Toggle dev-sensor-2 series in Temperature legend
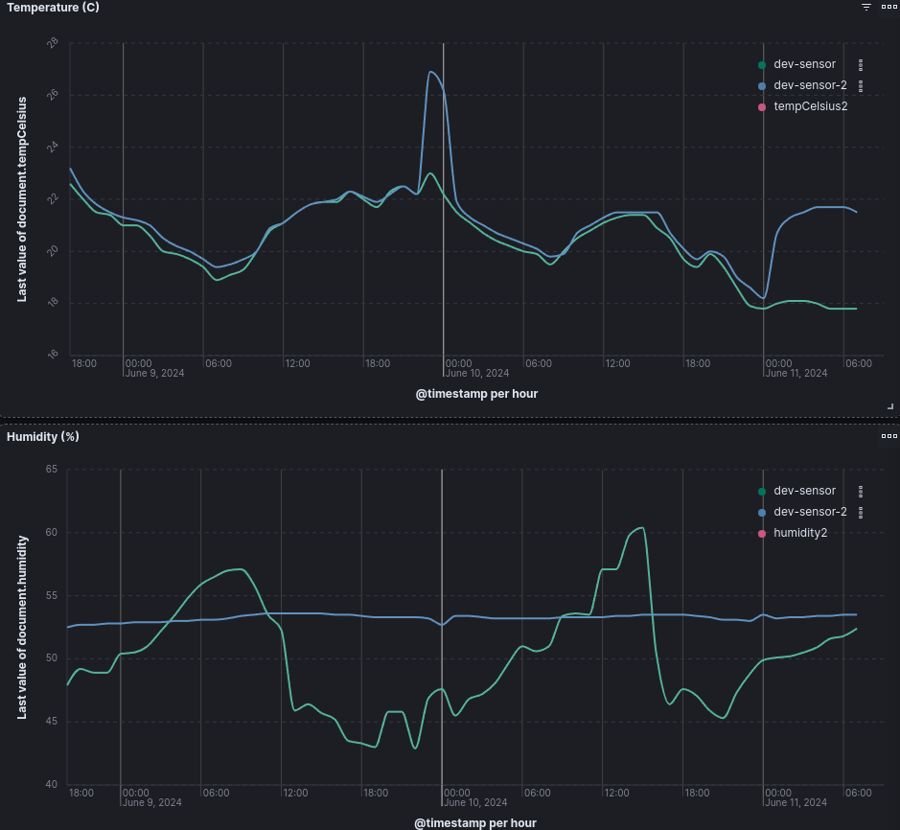This screenshot has width=900, height=830. click(810, 85)
